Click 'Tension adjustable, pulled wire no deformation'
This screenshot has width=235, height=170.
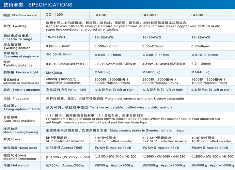coord(131,107)
